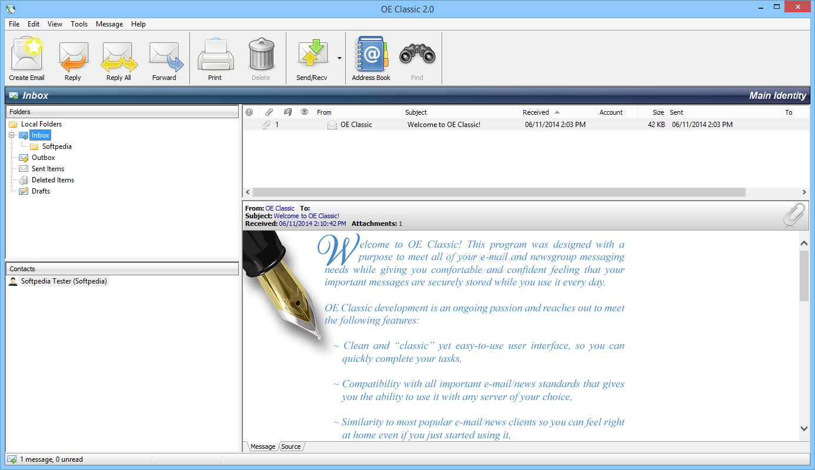Click the Sent column header

[x=726, y=112]
